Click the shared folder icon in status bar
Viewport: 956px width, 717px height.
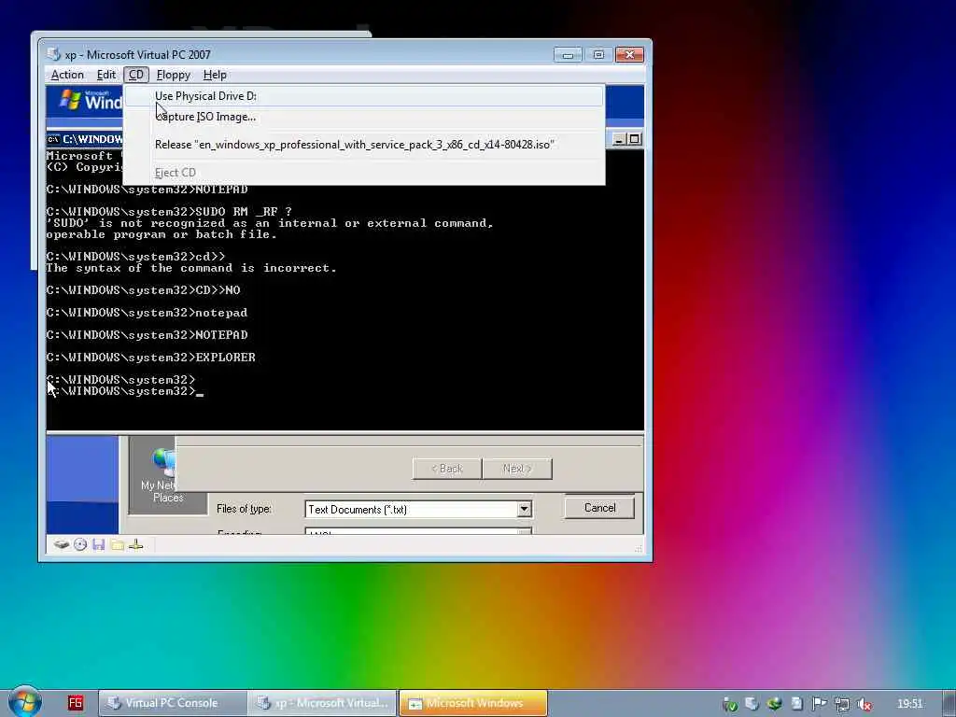118,544
